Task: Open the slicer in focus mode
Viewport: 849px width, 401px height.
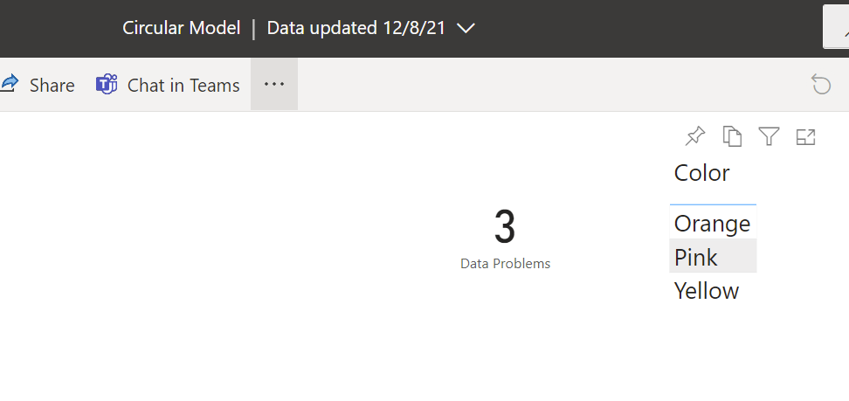Action: (x=805, y=136)
